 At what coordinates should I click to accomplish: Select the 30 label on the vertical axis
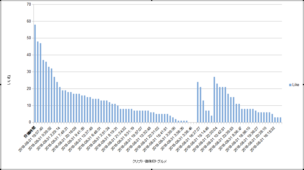29,72
